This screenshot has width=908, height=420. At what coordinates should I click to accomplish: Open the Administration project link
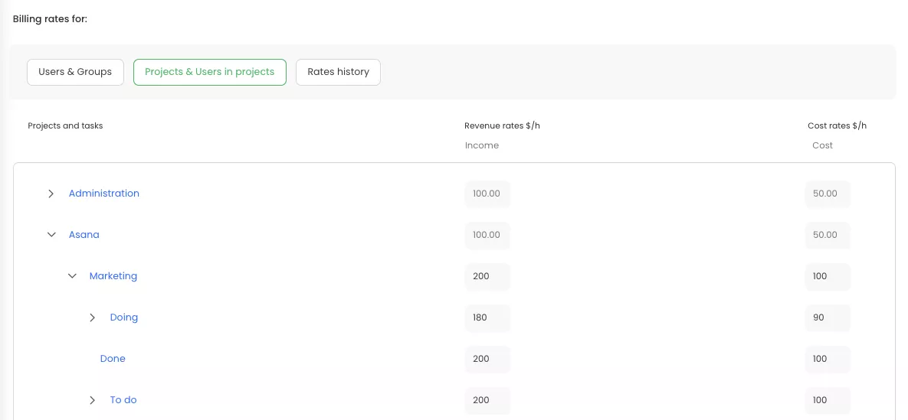(104, 194)
